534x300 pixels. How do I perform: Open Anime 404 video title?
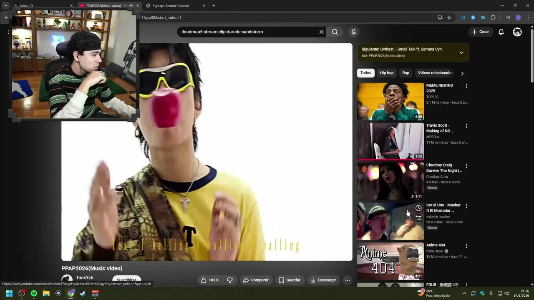[x=436, y=245]
